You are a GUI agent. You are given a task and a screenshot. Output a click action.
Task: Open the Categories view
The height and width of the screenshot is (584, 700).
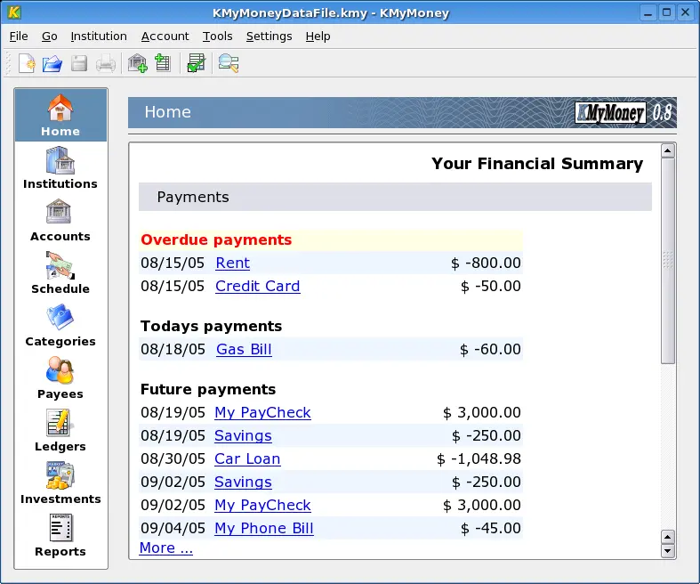[x=60, y=326]
